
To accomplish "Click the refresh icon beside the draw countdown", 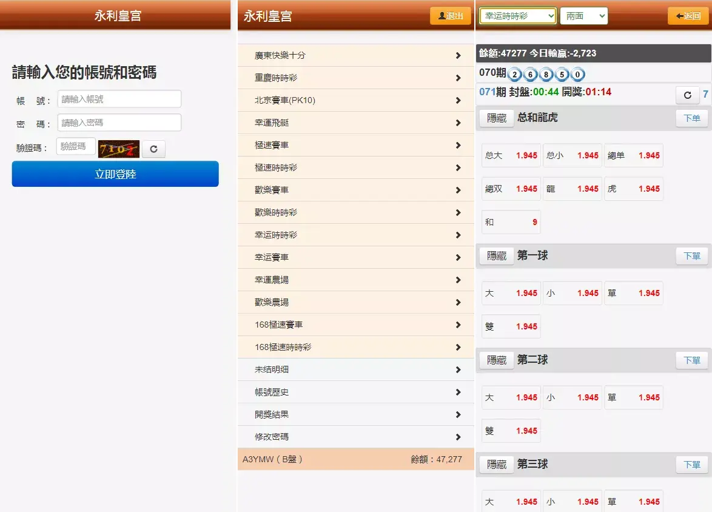I will click(x=687, y=95).
